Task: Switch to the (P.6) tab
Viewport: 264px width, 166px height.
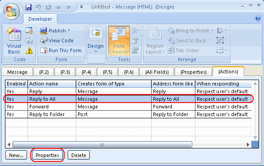Action: tap(129, 72)
